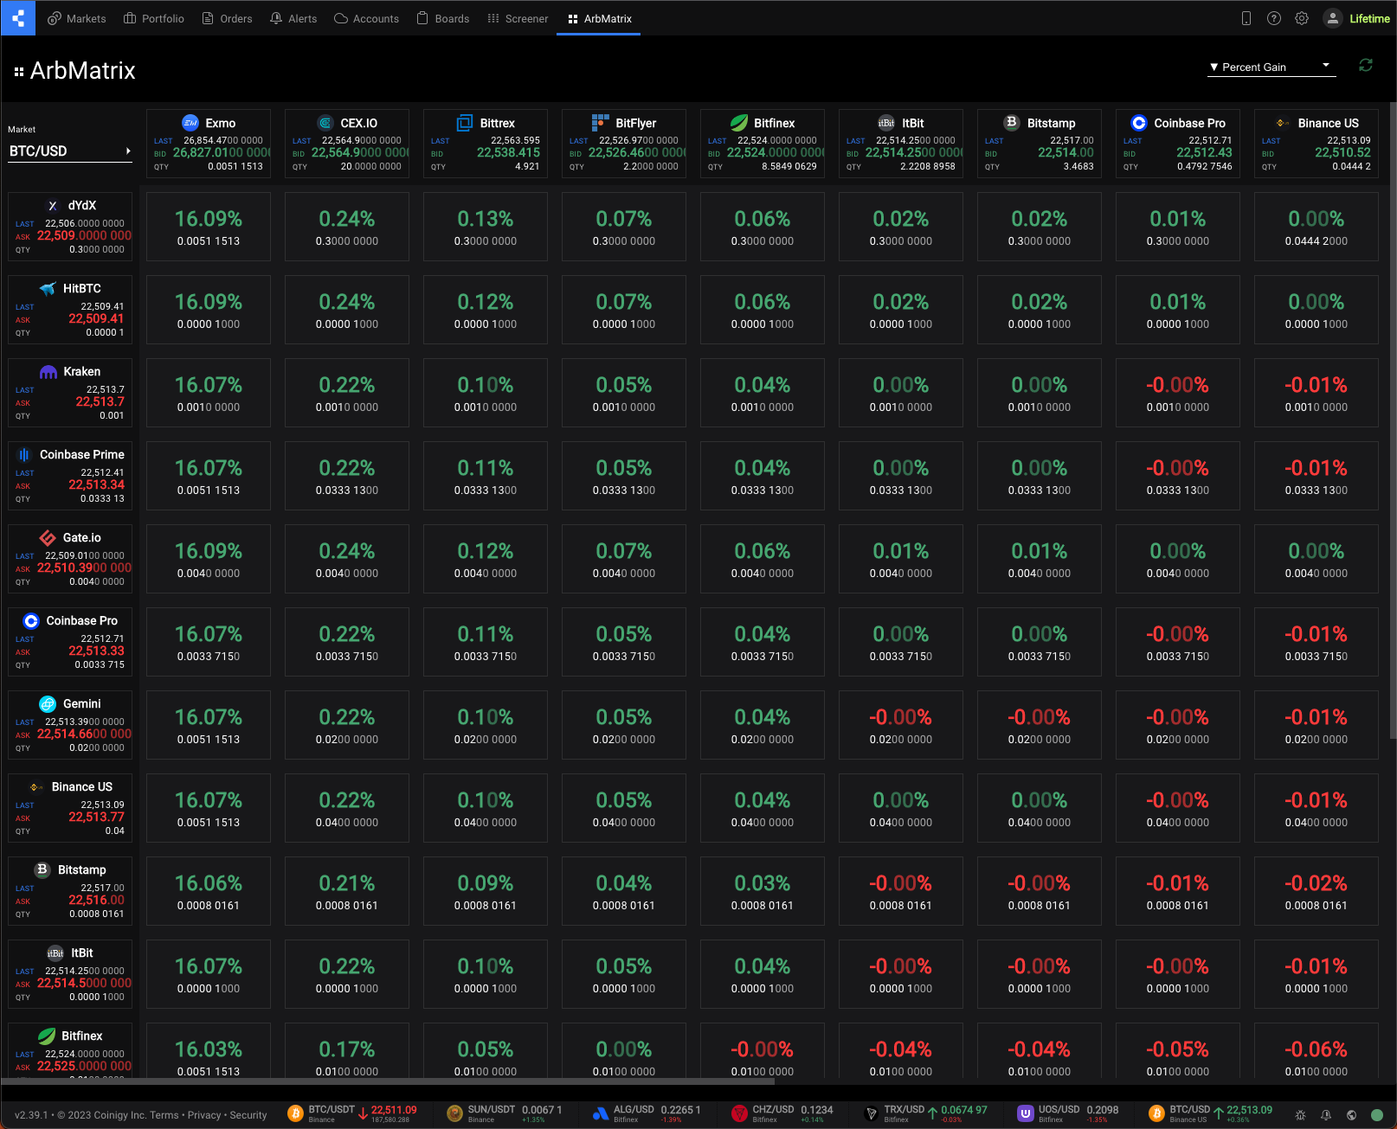Open the settings gear icon
The height and width of the screenshot is (1129, 1397).
[x=1302, y=18]
